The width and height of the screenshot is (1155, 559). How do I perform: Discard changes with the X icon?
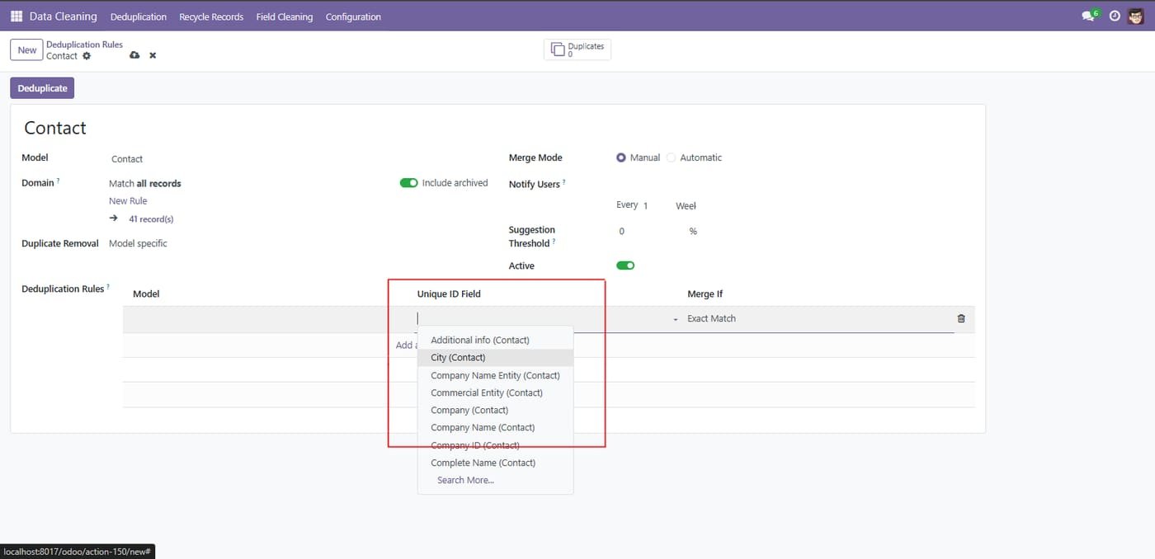153,55
